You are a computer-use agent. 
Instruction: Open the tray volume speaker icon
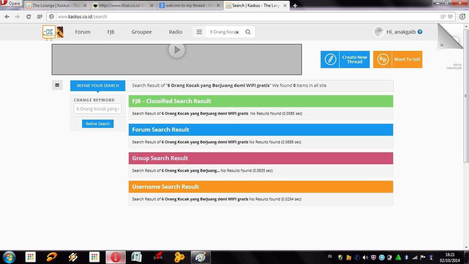[x=365, y=257]
